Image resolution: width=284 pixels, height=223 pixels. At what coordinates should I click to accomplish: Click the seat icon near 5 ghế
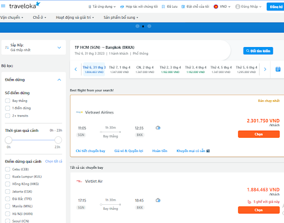tap(250, 202)
